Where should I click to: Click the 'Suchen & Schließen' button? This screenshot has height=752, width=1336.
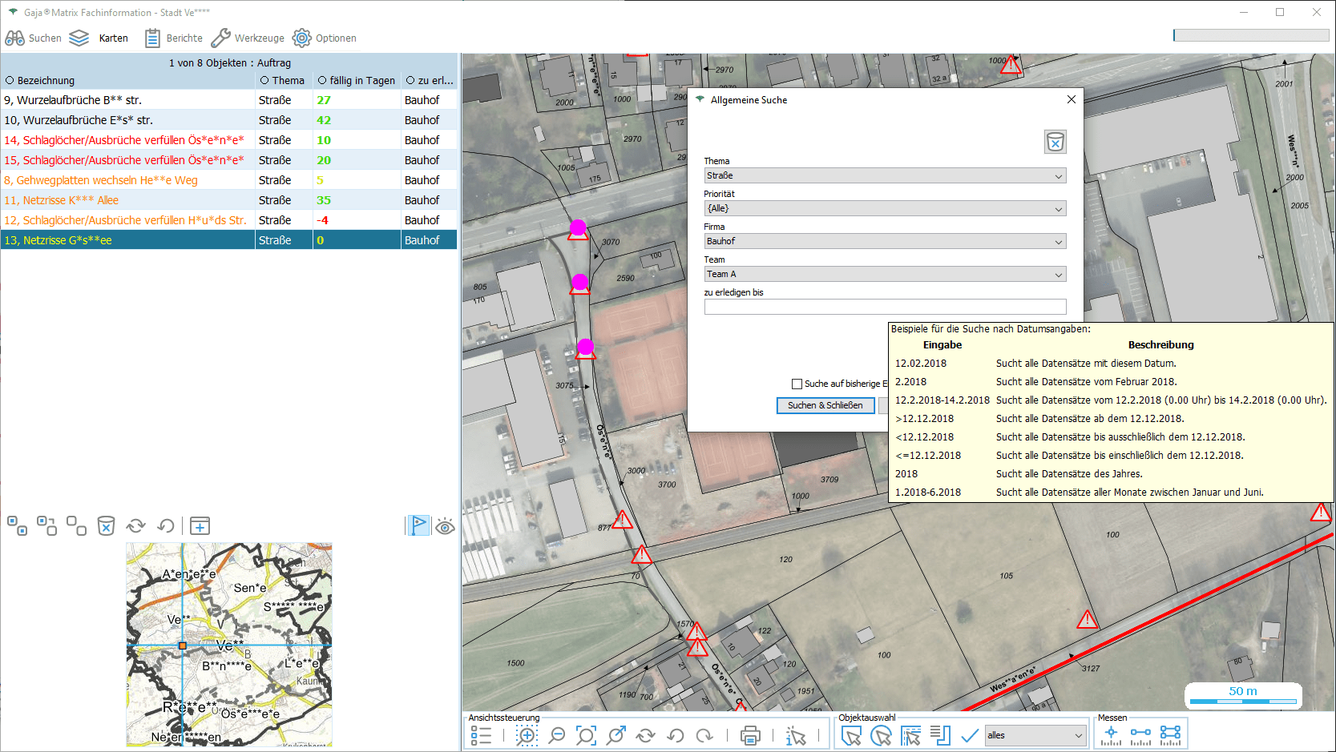coord(825,405)
